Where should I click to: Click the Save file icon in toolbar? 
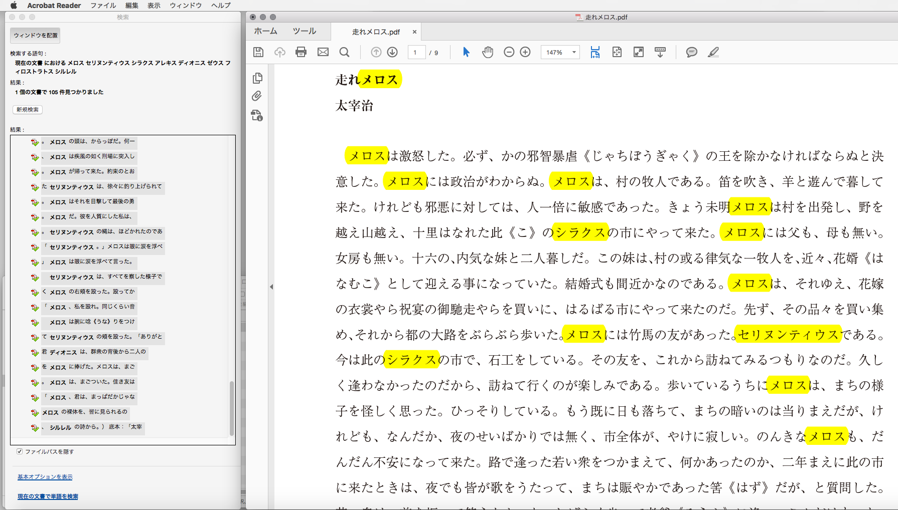pyautogui.click(x=258, y=52)
